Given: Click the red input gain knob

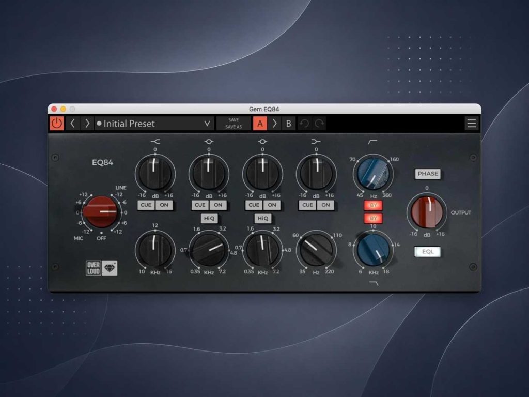Looking at the screenshot, I should tap(101, 212).
